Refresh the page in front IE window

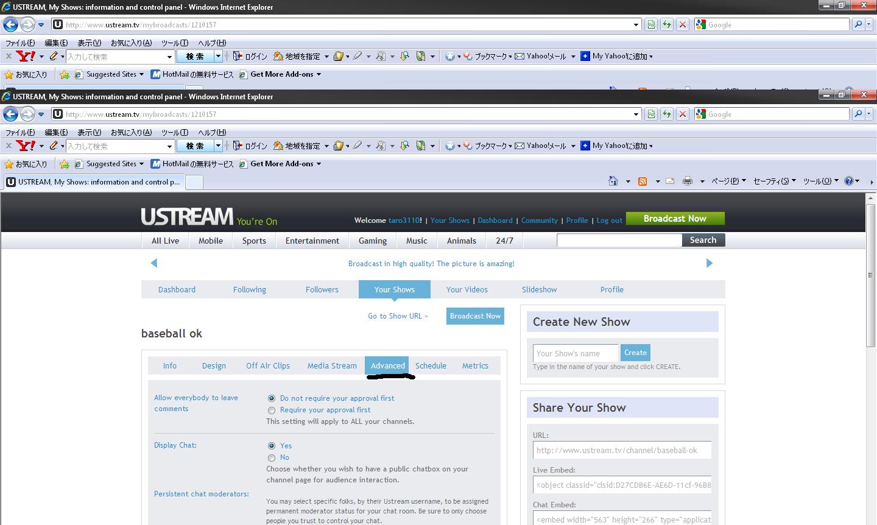[x=667, y=114]
